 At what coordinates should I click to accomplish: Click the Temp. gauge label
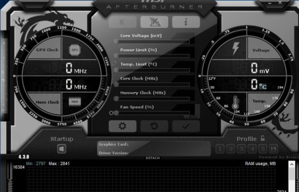point(260,101)
